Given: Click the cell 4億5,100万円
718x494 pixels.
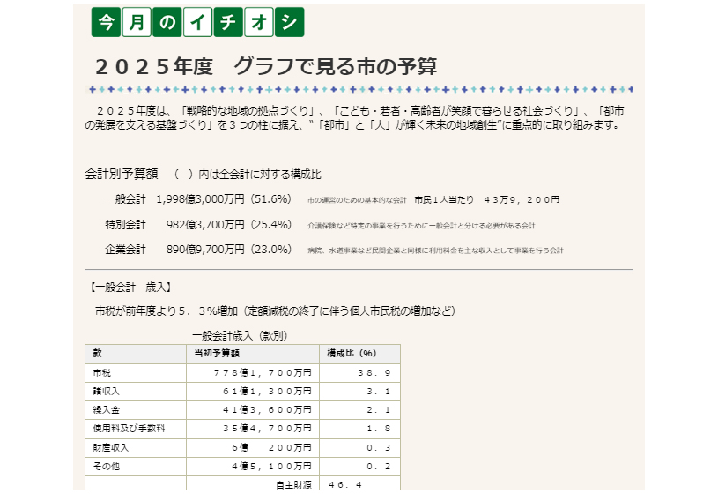Looking at the screenshot, I should click(x=253, y=467).
